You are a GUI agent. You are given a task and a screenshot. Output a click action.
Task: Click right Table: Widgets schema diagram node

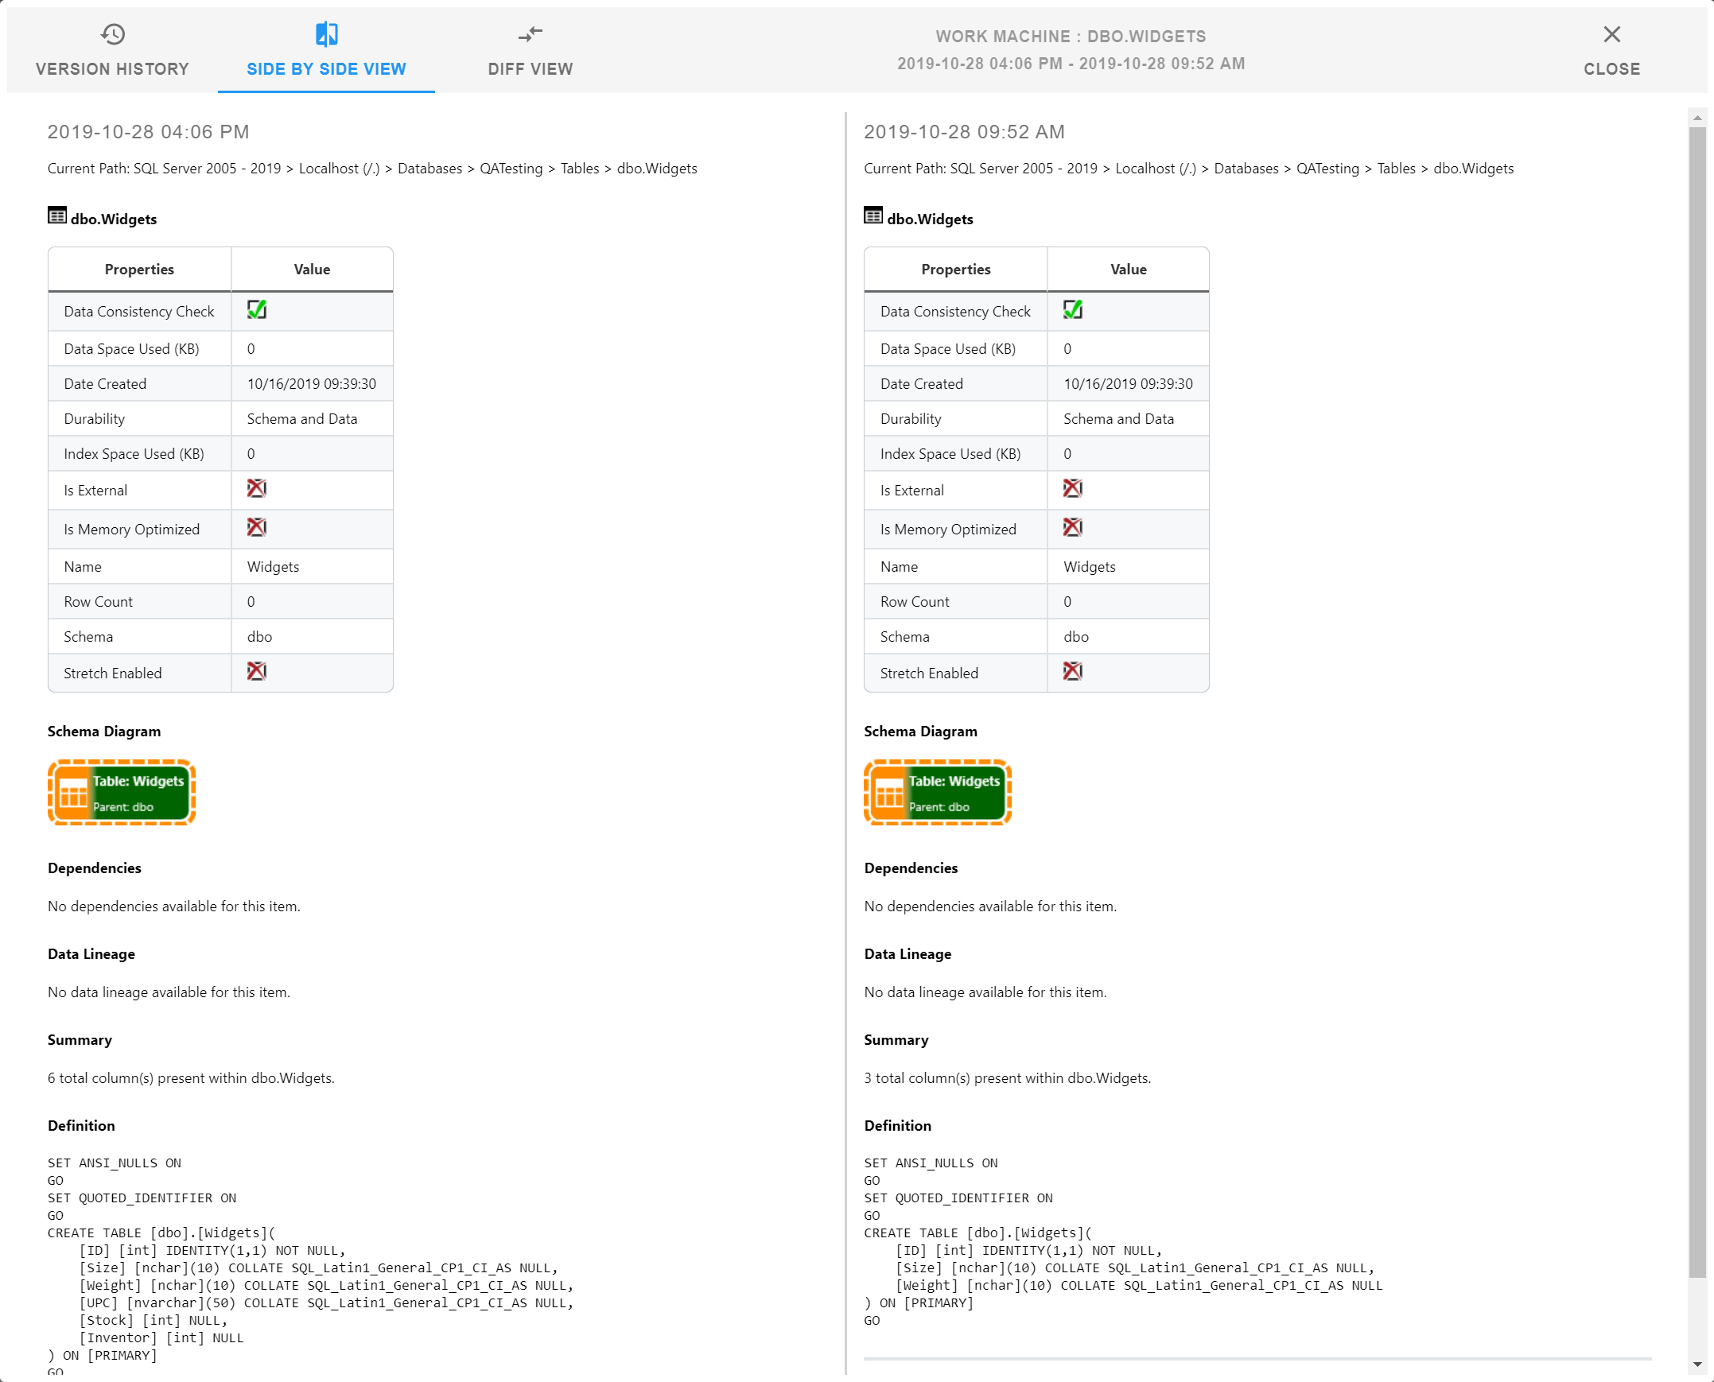938,792
